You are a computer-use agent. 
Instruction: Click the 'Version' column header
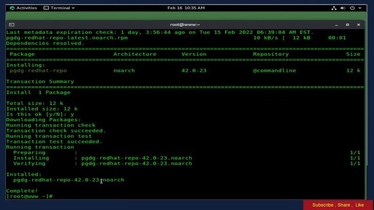tap(194, 54)
